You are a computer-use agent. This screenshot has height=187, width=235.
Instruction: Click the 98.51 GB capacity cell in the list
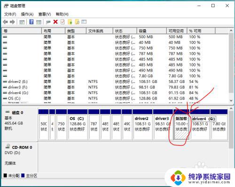pyautogui.click(x=147, y=87)
